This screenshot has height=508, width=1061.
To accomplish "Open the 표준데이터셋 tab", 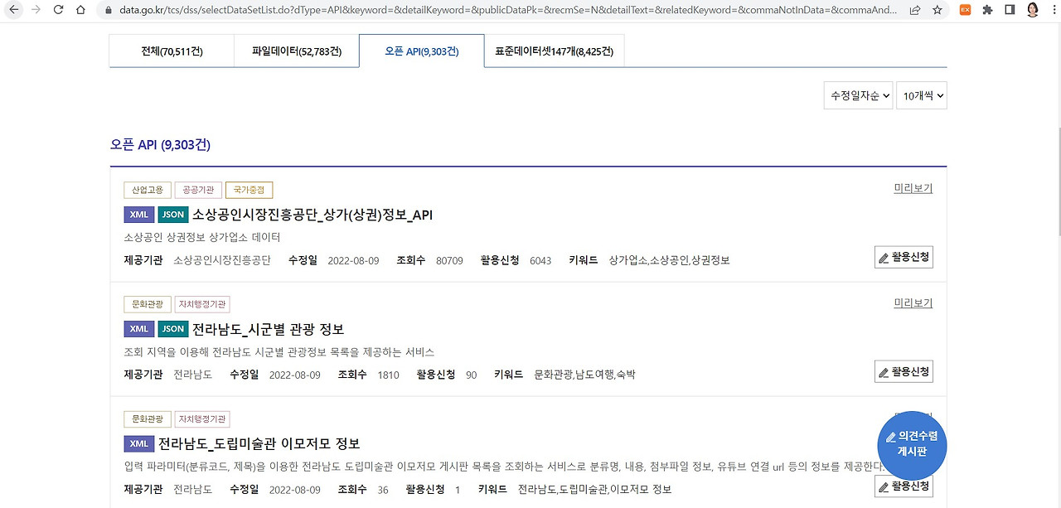I will [553, 51].
